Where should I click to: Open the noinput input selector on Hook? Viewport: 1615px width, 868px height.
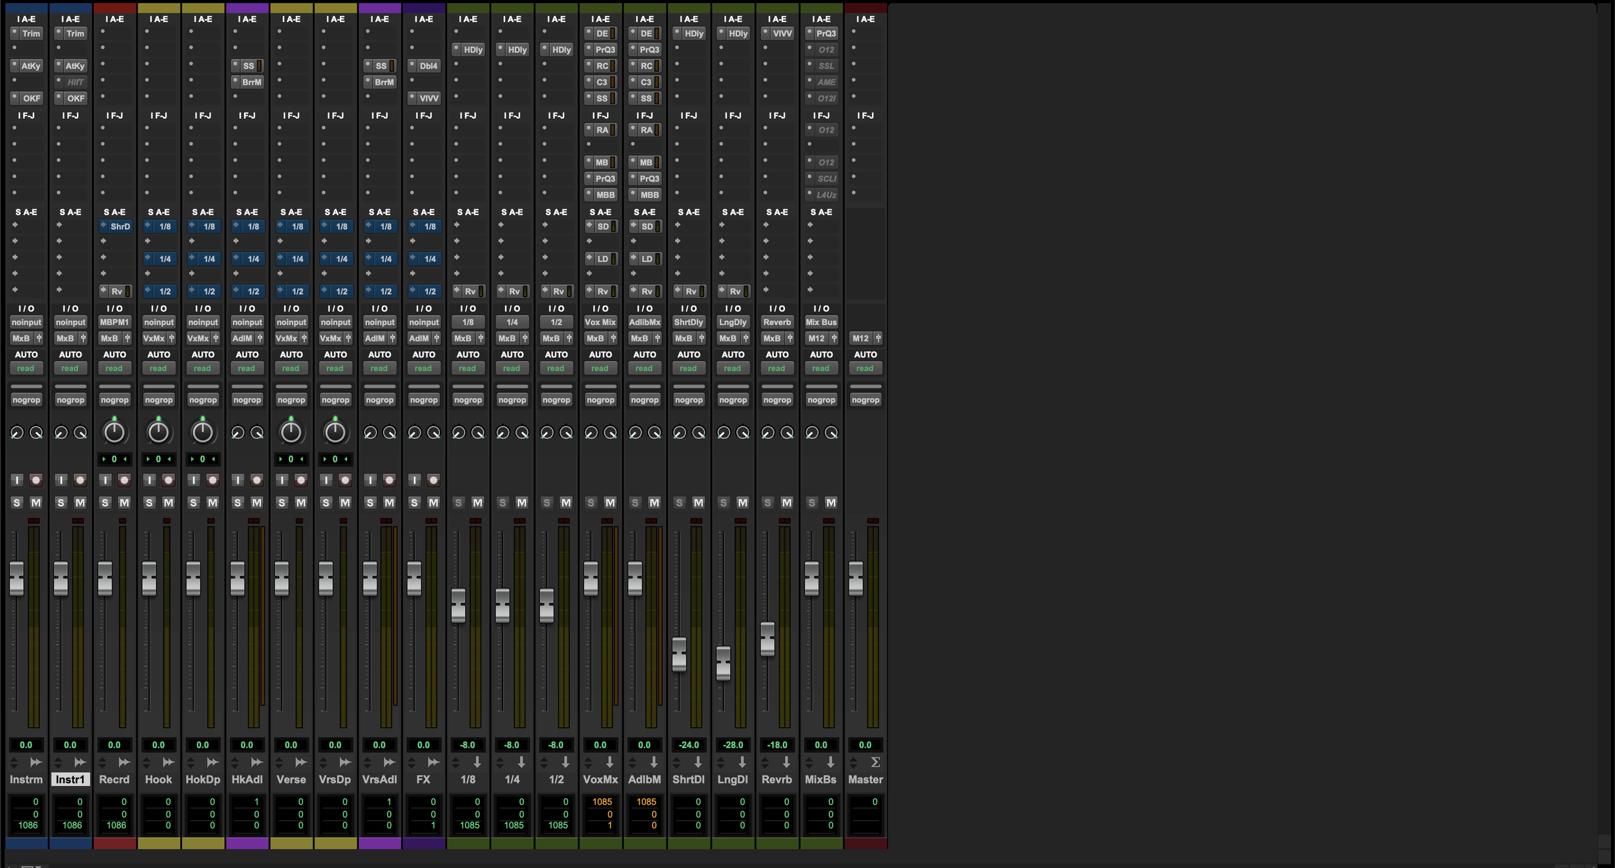pyautogui.click(x=158, y=322)
